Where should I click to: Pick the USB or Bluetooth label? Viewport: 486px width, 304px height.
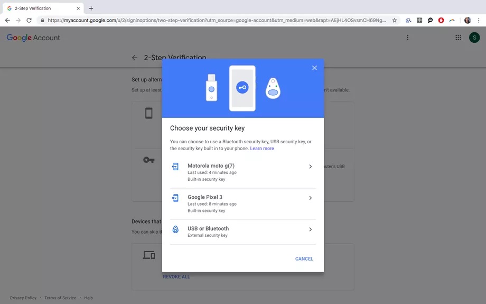(x=208, y=228)
